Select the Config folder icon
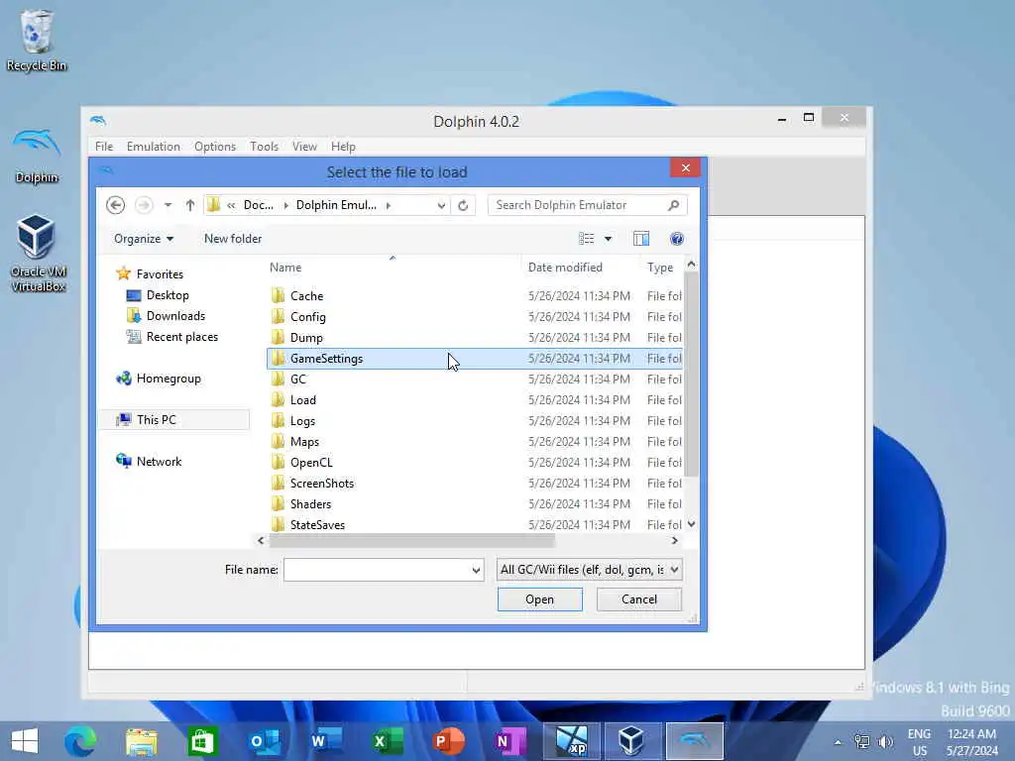This screenshot has width=1015, height=761. (x=278, y=316)
